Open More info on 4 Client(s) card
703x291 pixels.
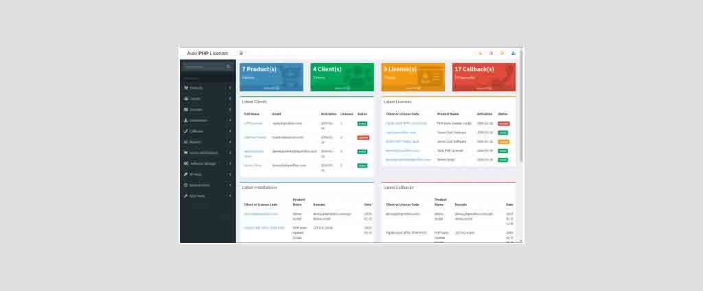(x=342, y=89)
